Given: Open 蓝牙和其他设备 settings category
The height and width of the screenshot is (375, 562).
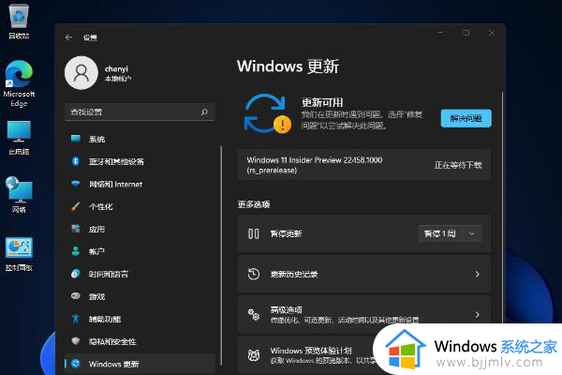Looking at the screenshot, I should click(x=140, y=161).
